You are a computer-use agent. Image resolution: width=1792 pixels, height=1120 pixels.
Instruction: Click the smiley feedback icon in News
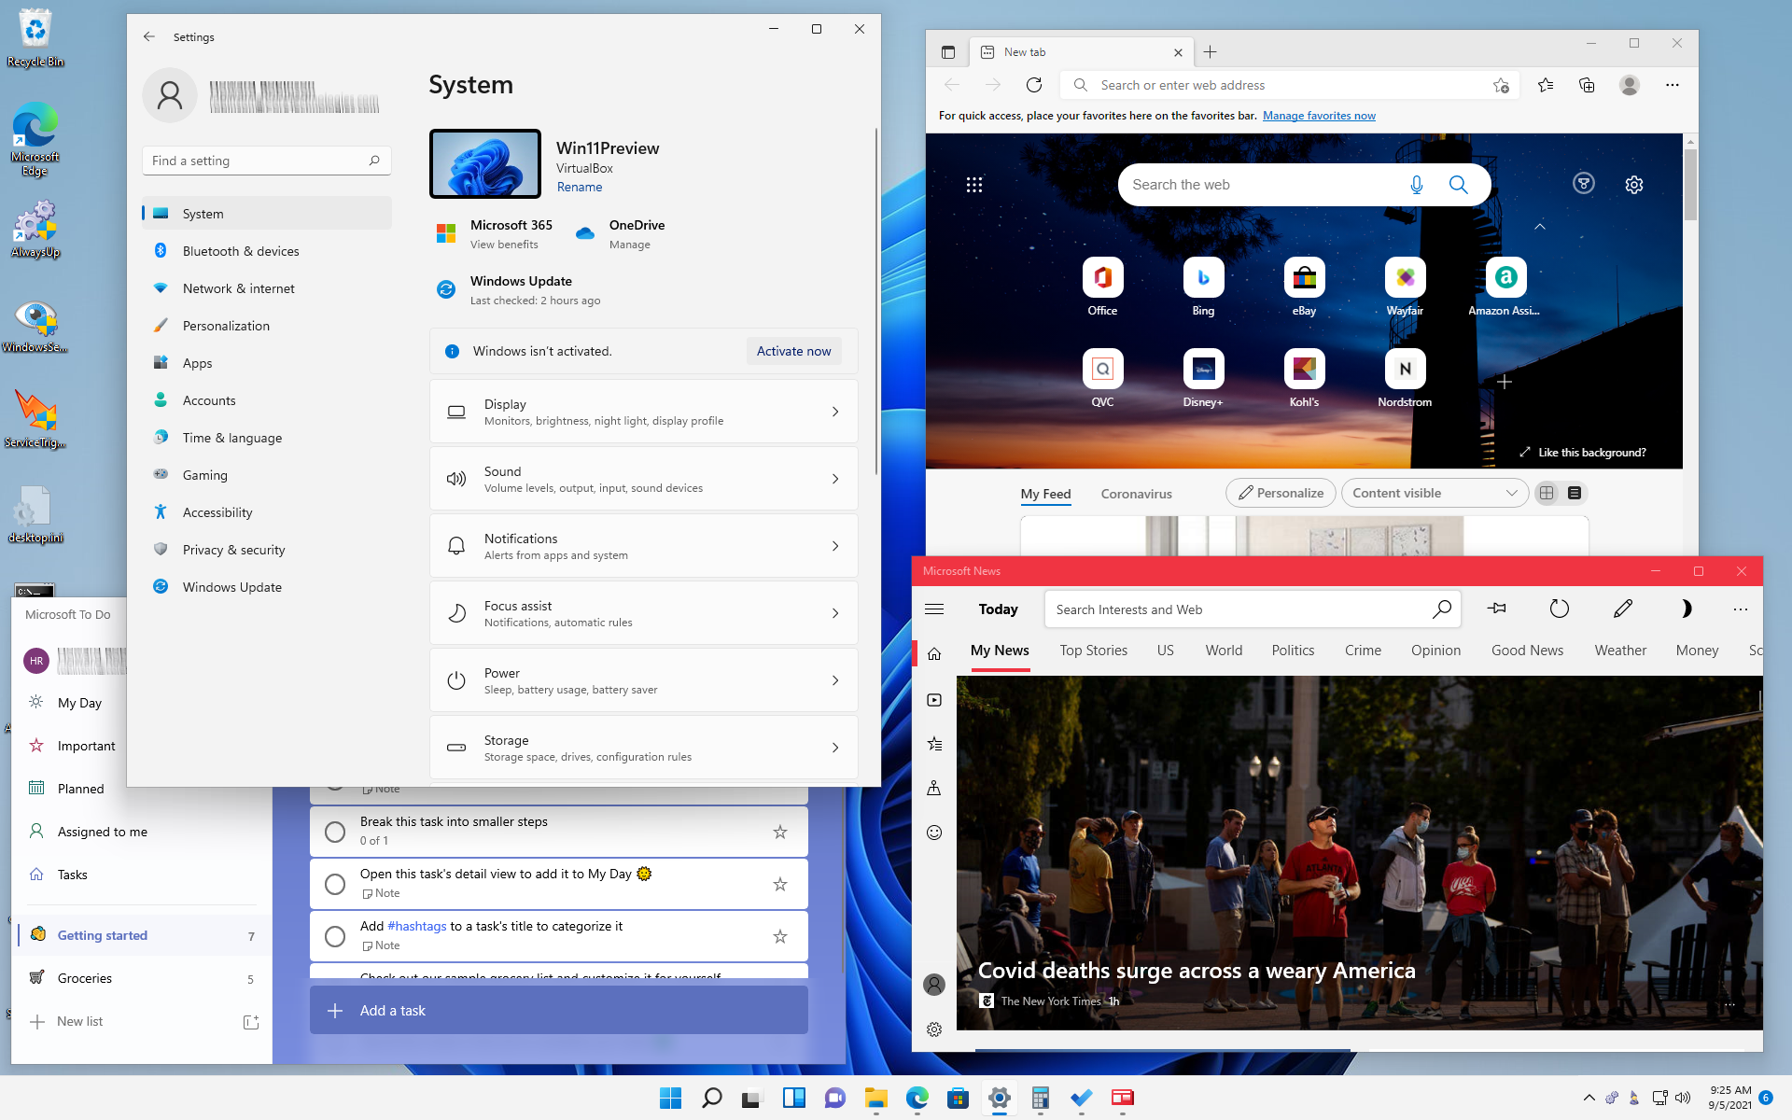(934, 833)
